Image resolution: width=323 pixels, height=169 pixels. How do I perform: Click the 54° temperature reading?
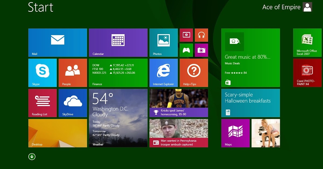[103, 98]
